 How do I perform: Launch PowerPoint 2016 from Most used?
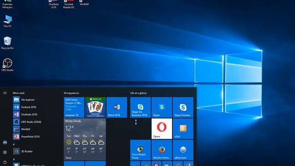point(36,136)
